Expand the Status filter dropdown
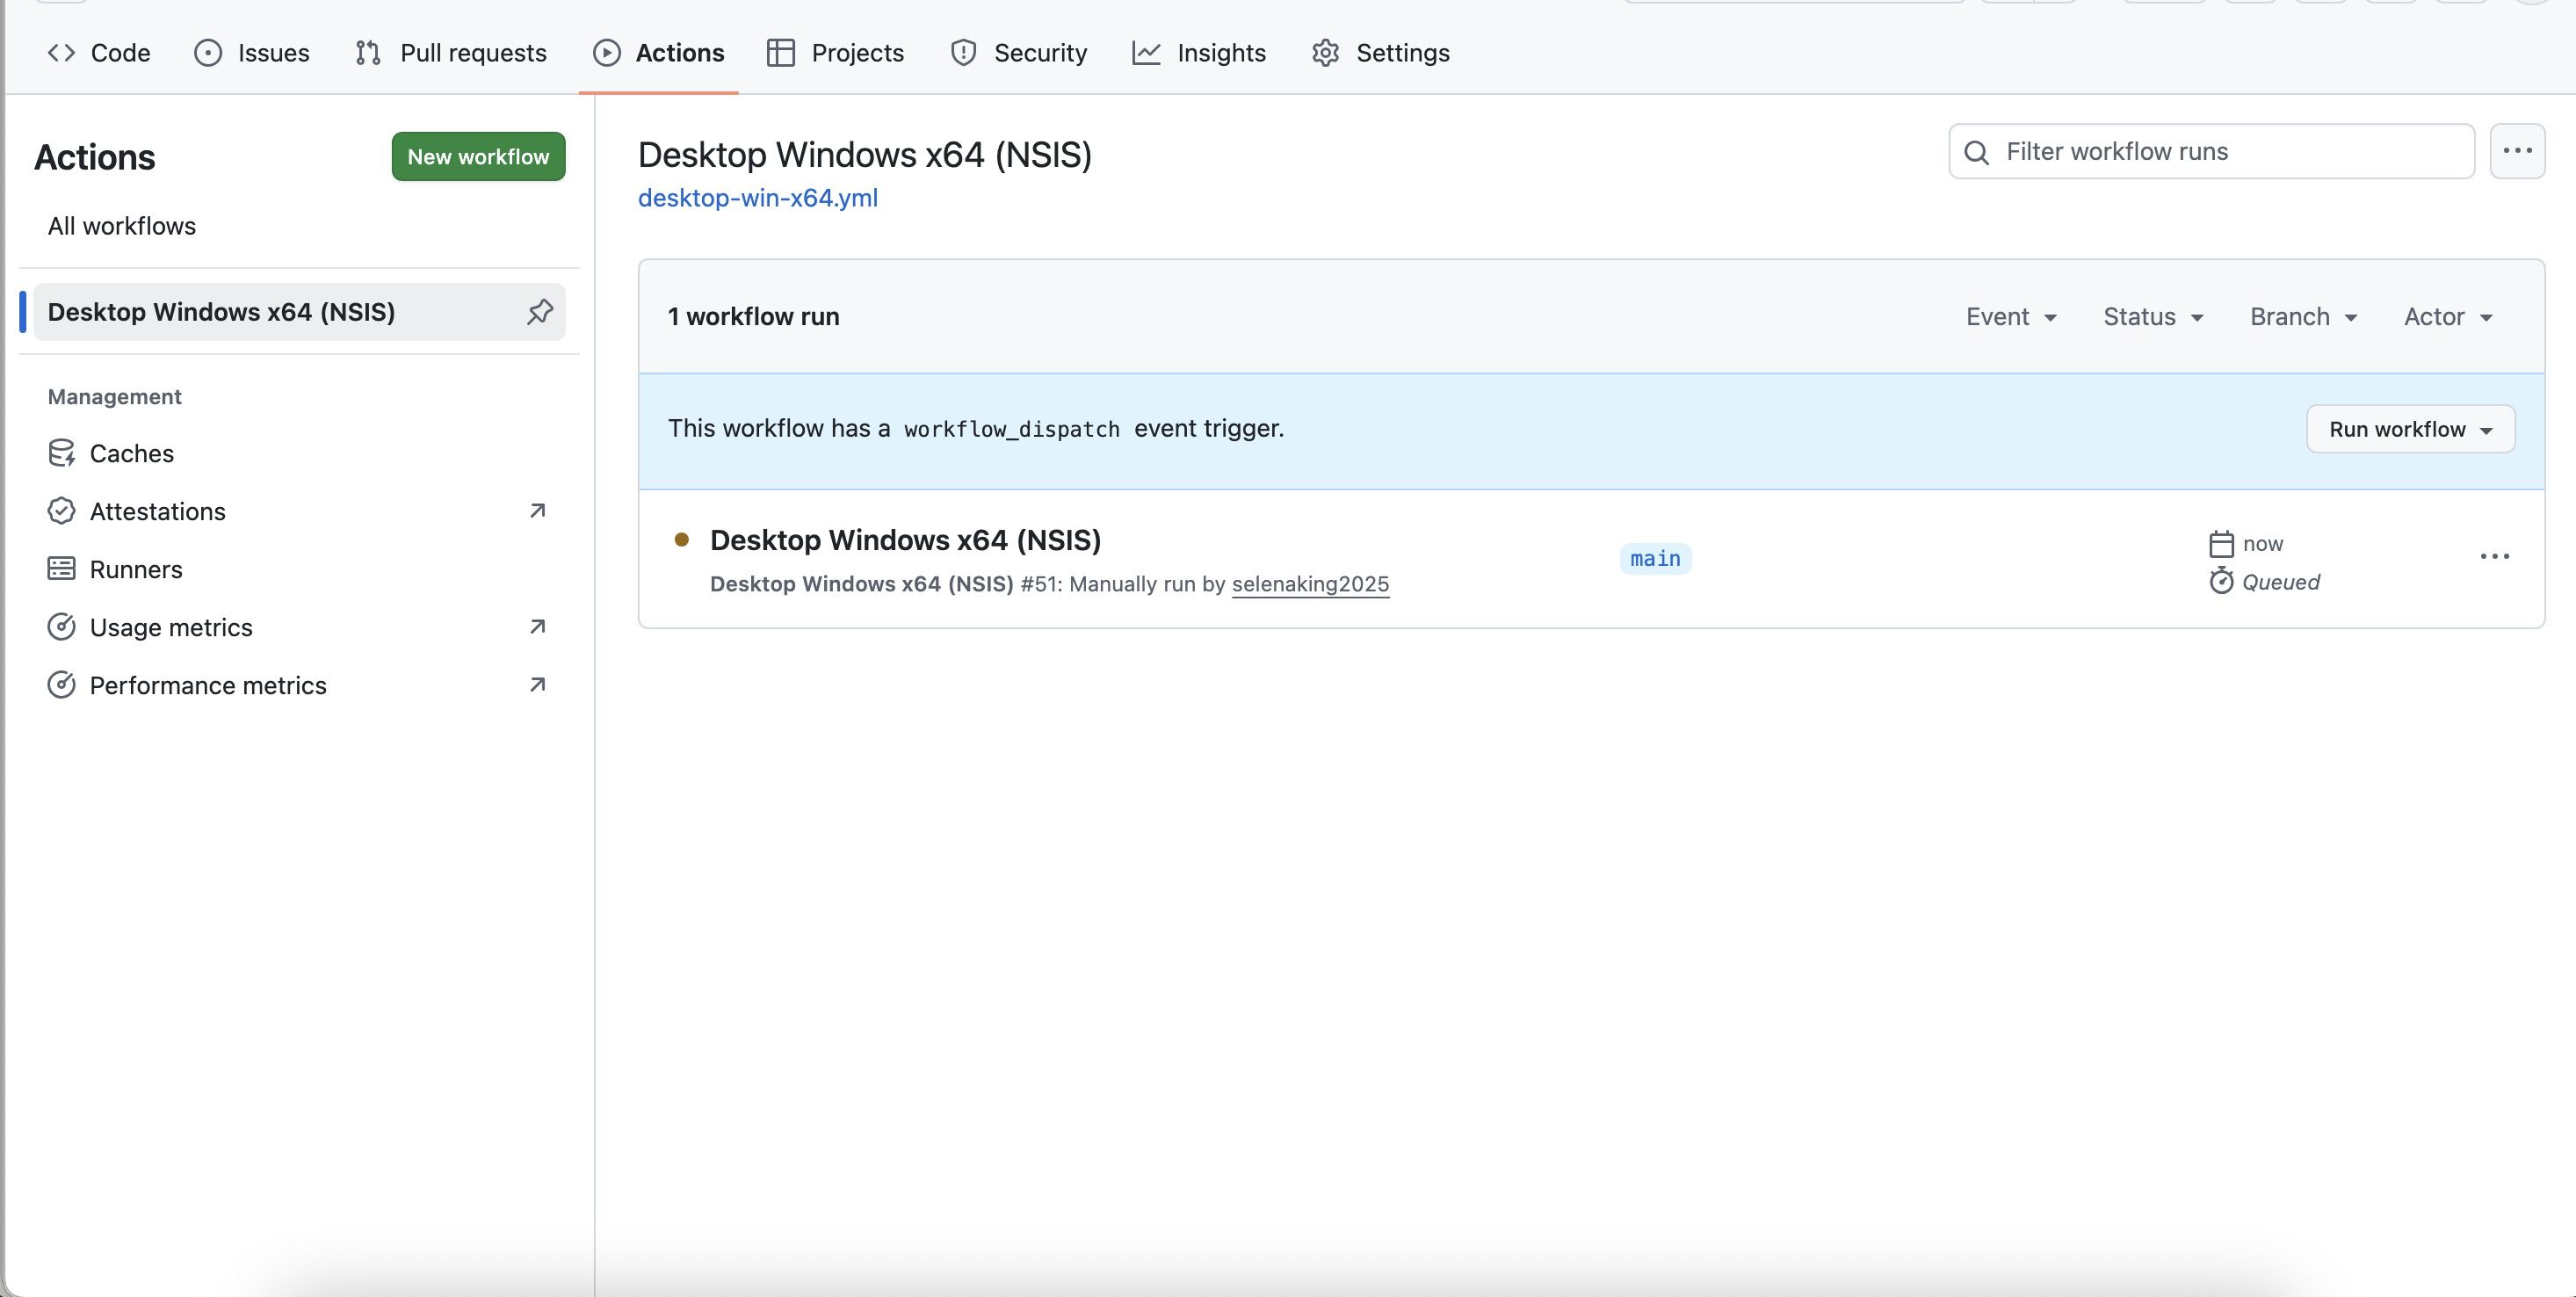The image size is (2576, 1297). click(2153, 317)
